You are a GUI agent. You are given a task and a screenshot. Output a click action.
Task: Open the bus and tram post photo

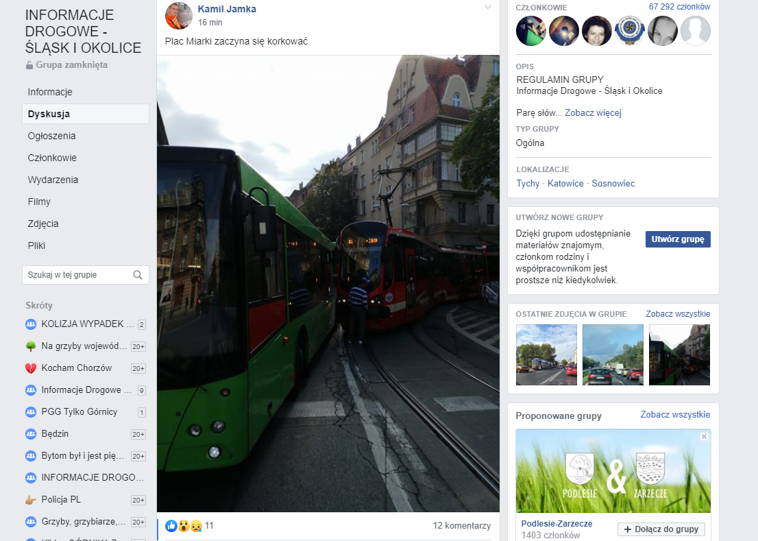328,283
